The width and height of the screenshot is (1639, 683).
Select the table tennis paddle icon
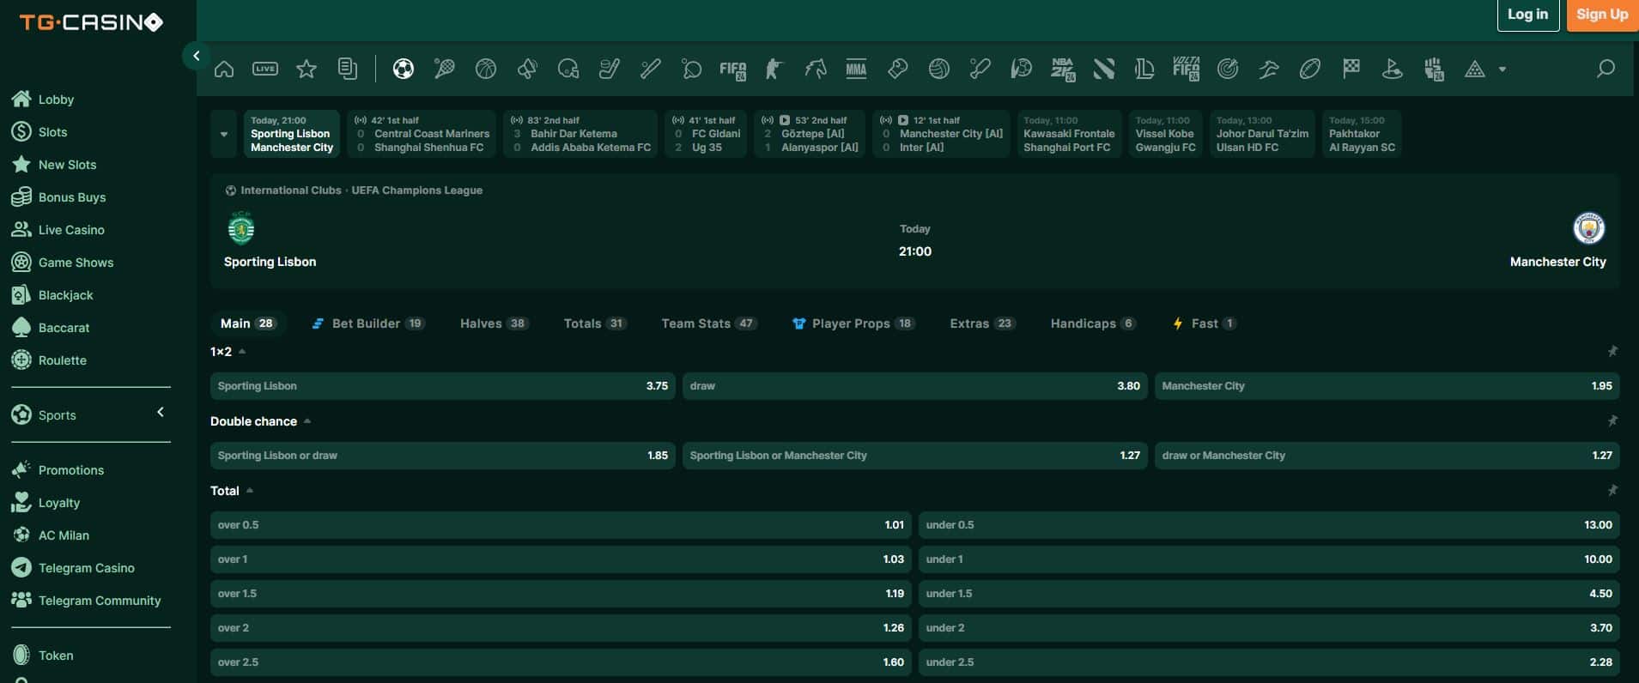692,70
